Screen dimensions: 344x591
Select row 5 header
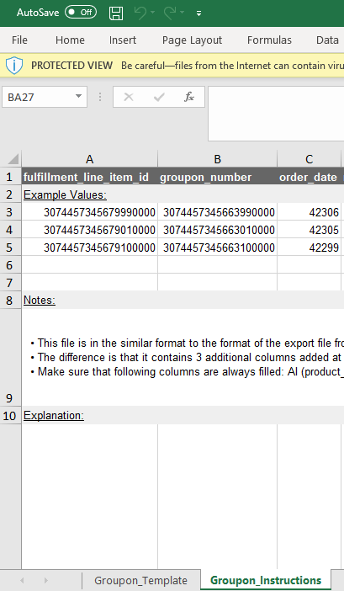tap(10, 248)
